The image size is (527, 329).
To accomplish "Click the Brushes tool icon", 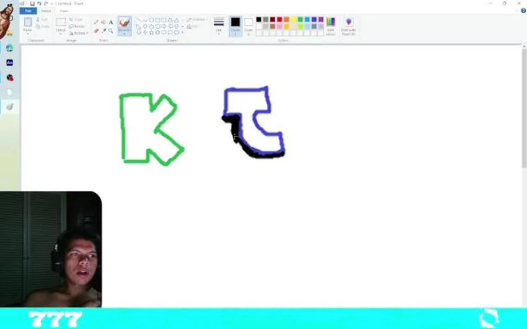I will 124,22.
